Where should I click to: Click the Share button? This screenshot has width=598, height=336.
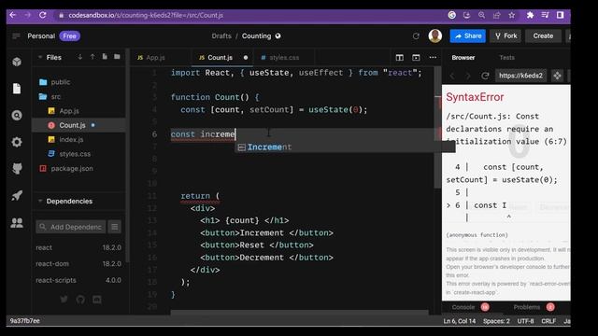pos(468,35)
